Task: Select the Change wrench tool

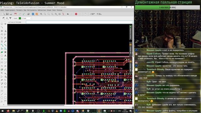Action: click(5, 41)
